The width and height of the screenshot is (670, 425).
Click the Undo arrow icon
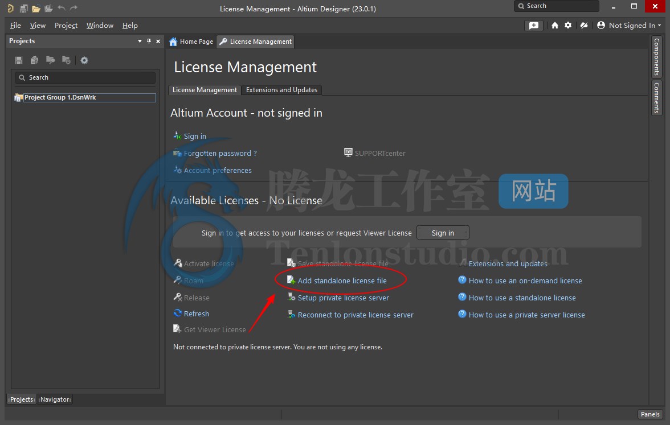tap(62, 8)
